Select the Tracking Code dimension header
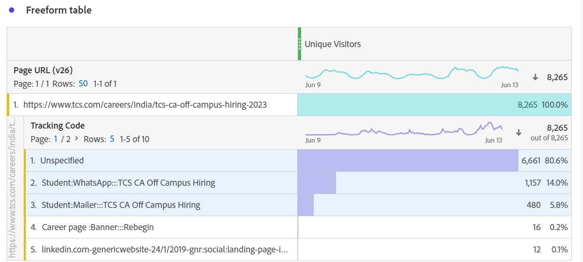Screen dimensions: 583x262 click(58, 126)
